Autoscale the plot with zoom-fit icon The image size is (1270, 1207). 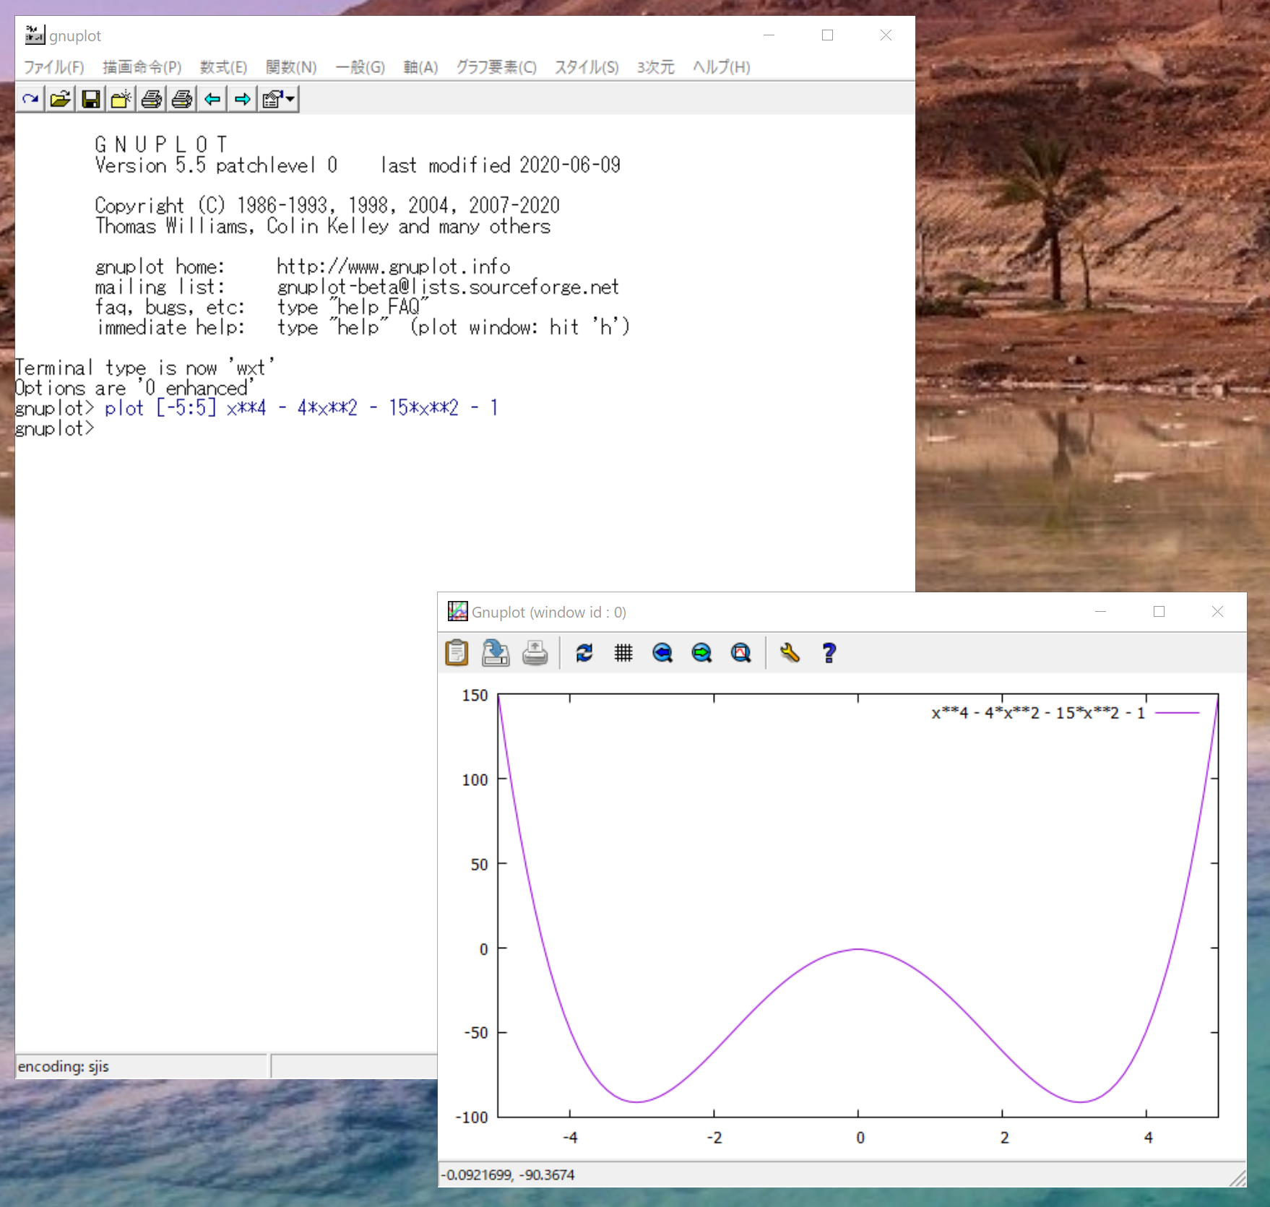point(740,653)
